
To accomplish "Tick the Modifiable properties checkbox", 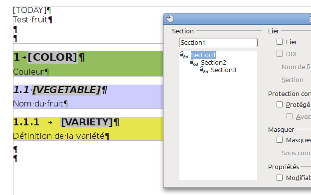I will [280, 178].
